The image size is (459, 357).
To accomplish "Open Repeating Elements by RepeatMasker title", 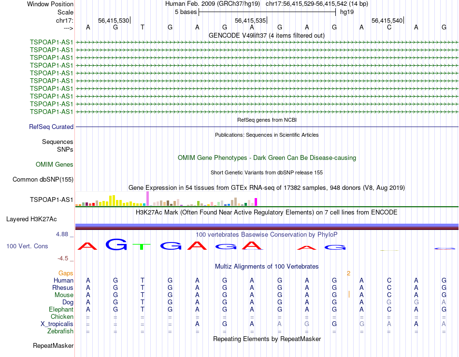I will [x=267, y=339].
